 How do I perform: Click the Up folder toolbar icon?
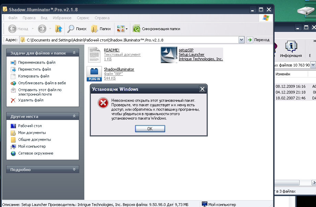59,29
